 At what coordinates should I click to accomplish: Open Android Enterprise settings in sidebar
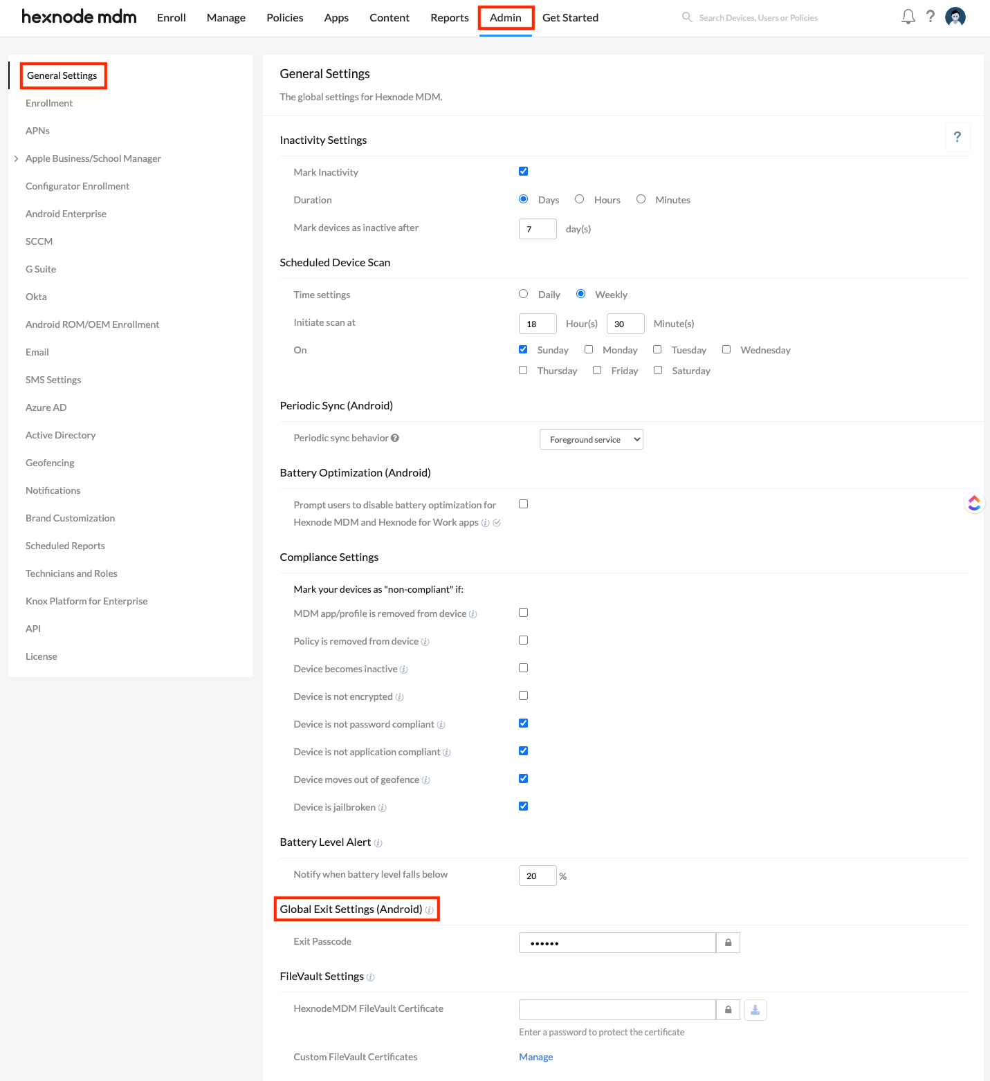[66, 214]
